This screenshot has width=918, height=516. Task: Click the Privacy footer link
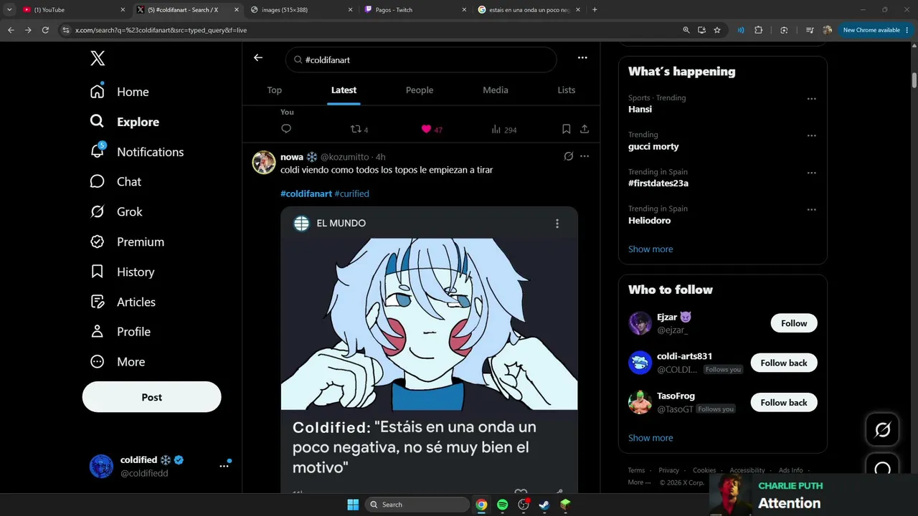(668, 471)
